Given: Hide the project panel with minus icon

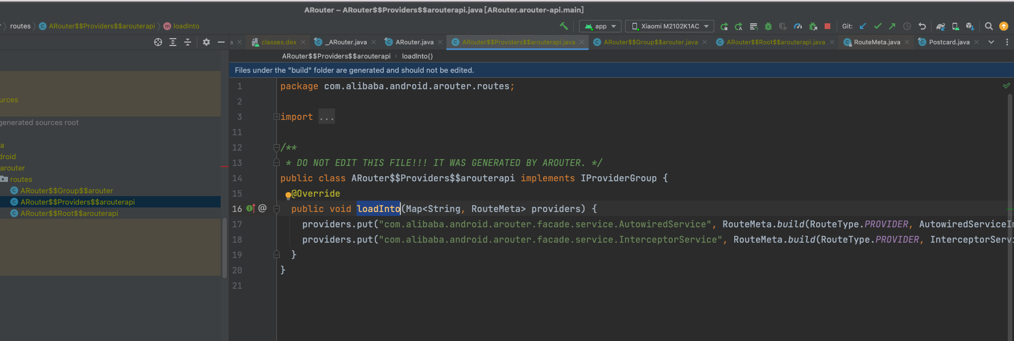Looking at the screenshot, I should 221,42.
